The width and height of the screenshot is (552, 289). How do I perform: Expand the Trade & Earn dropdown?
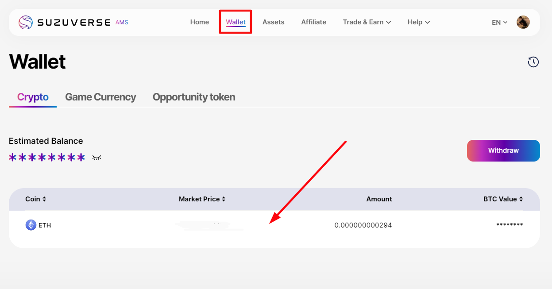pos(367,22)
